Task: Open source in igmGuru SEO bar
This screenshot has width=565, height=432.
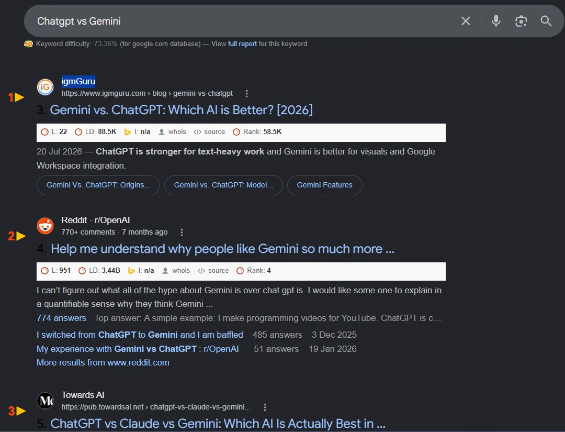Action: [209, 132]
